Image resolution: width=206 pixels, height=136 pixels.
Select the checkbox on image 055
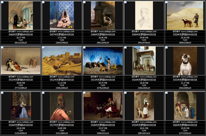pyautogui.click(x=166, y=47)
